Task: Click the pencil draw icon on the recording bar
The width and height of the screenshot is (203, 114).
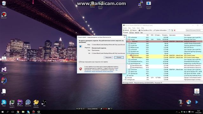Action: click(101, 109)
